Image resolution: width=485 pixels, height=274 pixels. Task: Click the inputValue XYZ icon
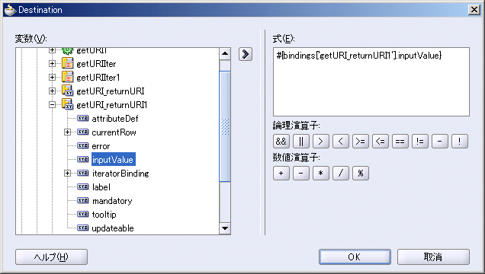(82, 160)
